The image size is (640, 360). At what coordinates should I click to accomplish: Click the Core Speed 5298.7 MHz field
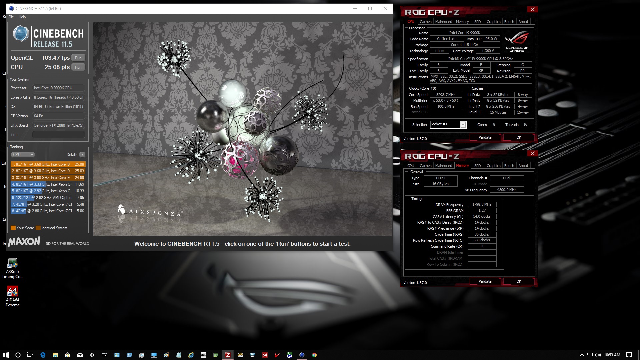(446, 95)
